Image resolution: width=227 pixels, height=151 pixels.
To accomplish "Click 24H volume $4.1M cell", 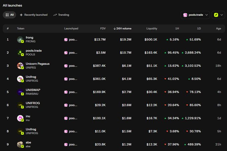I will coord(127,79).
